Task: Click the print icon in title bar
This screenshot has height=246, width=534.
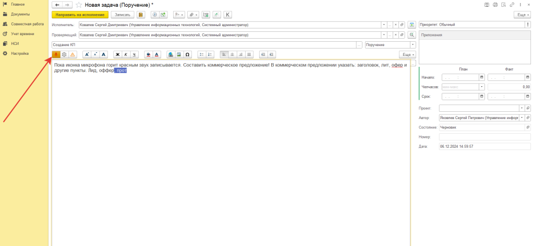Action: pos(495,5)
